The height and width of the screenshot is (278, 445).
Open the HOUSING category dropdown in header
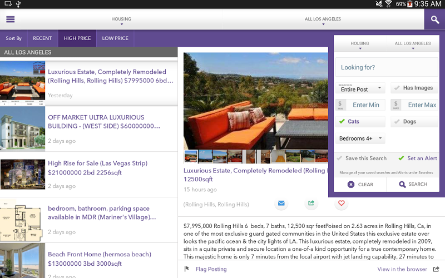click(x=121, y=20)
